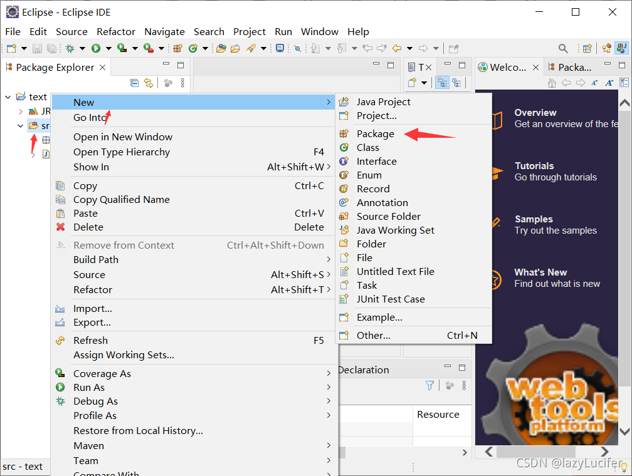Click the Debug bug toolbar icon
Viewport: 632px width, 476px height.
70,48
